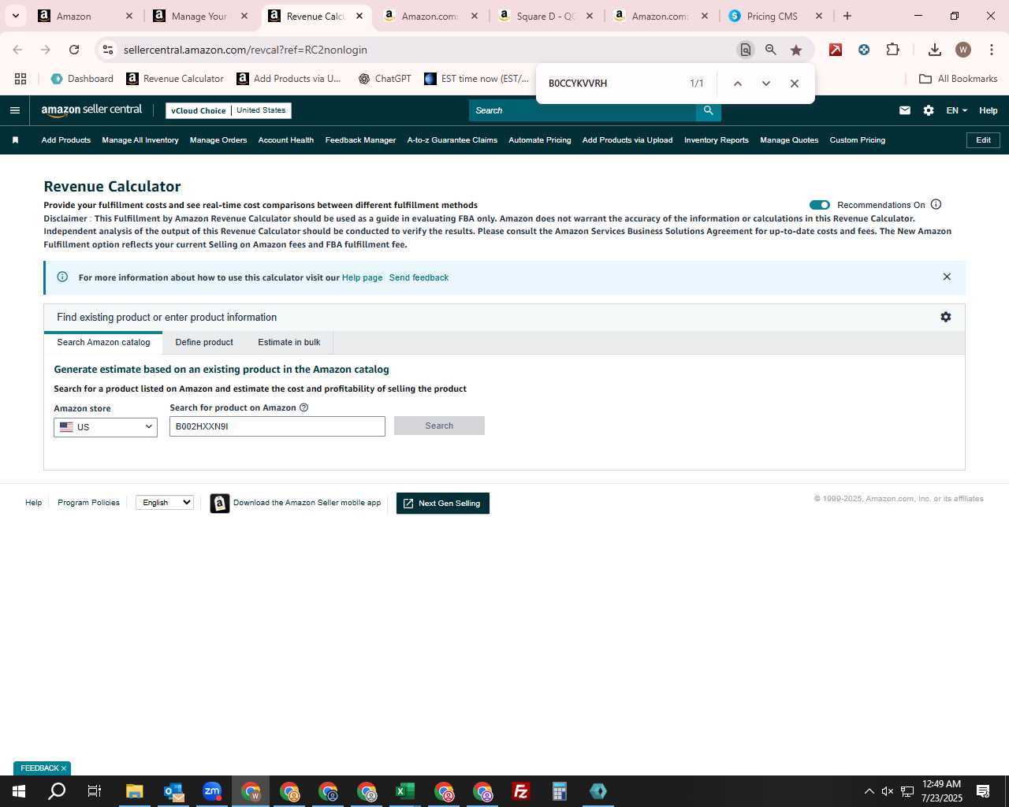Open the browser zoom magnifier icon

(x=771, y=50)
